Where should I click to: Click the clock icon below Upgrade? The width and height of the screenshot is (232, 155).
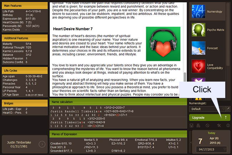point(207,125)
